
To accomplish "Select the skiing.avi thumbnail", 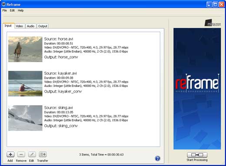I will tap(25, 118).
